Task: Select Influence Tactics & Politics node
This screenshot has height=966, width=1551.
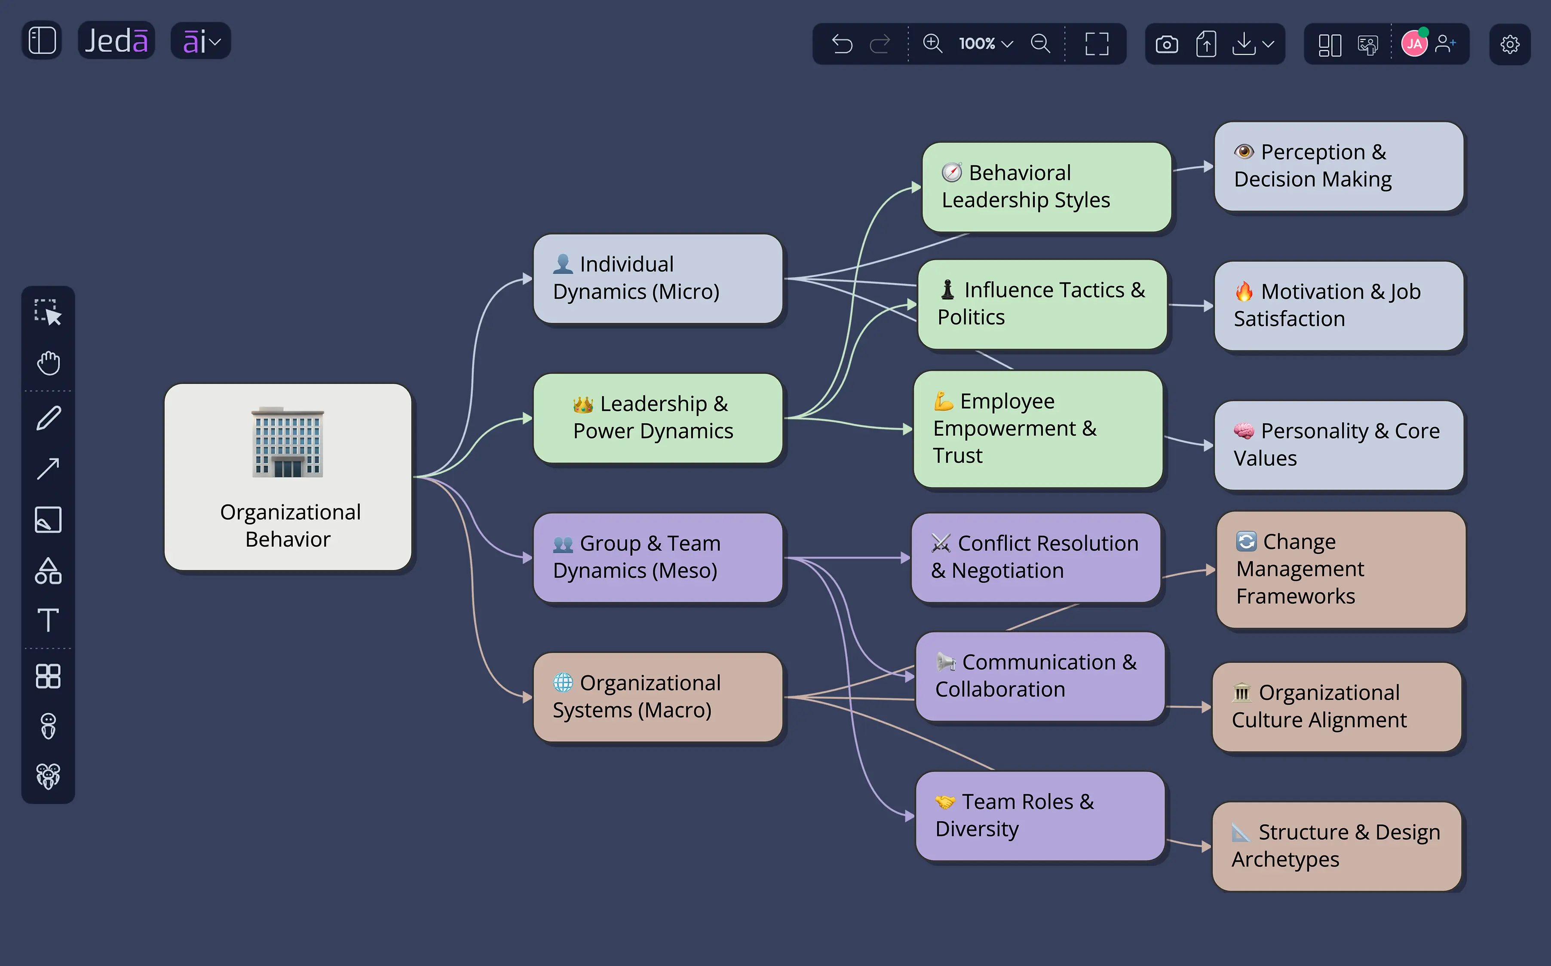Action: point(1042,304)
